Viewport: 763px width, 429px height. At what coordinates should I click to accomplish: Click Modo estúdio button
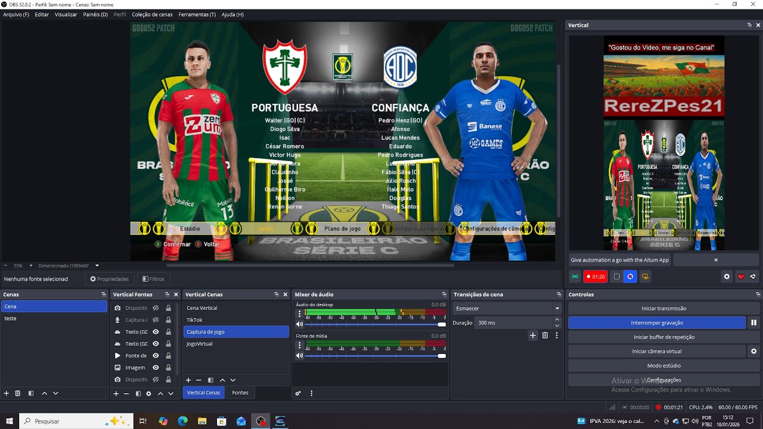(664, 365)
